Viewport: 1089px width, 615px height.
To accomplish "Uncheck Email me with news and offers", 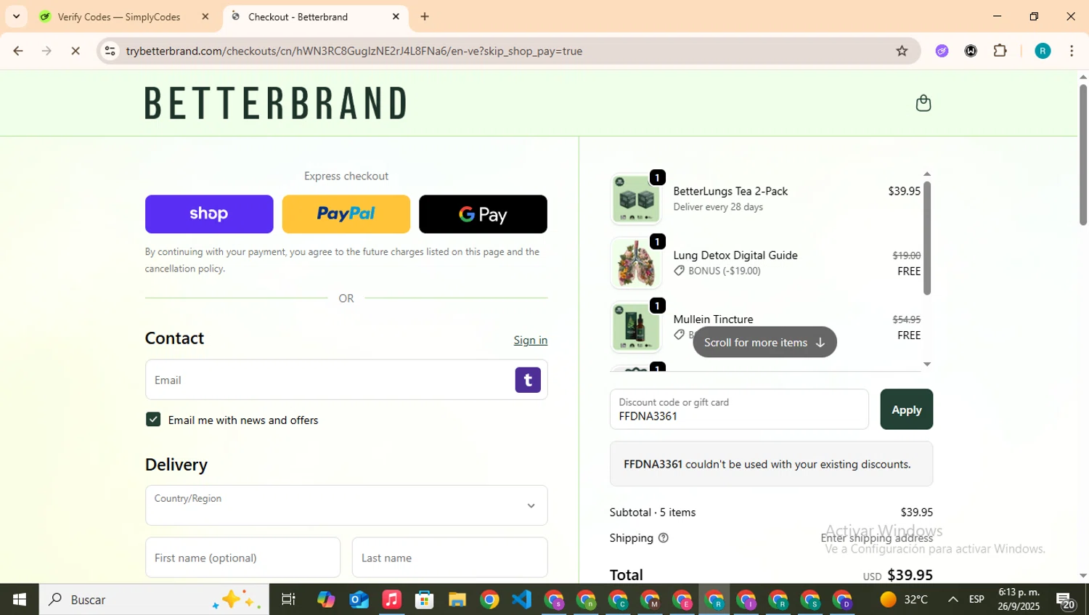I will [153, 420].
